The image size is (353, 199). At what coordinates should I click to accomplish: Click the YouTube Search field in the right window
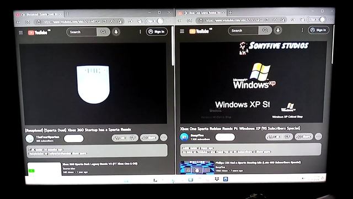pyautogui.click(x=243, y=30)
